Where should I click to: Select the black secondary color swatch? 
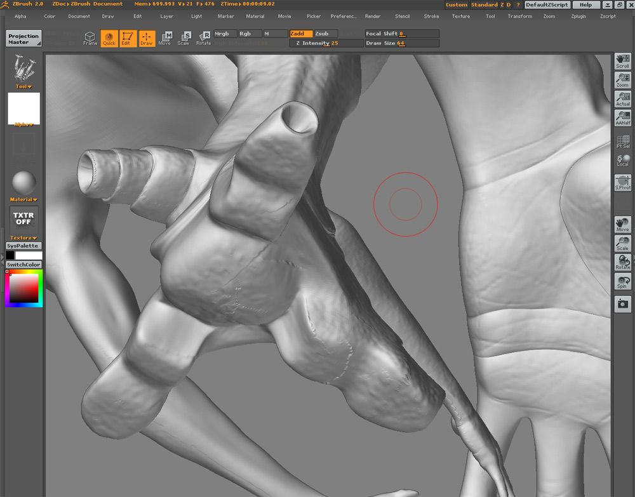[10, 255]
